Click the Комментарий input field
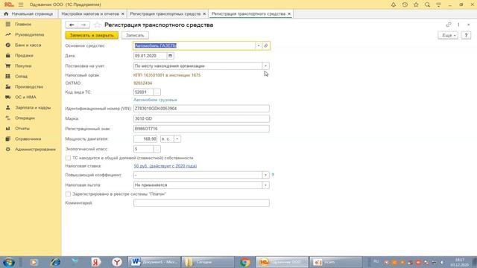 [x=201, y=203]
